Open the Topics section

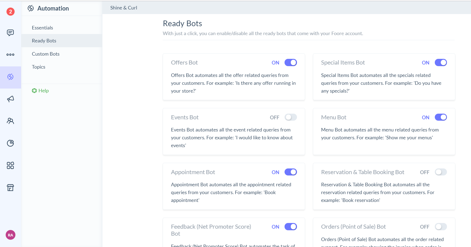pyautogui.click(x=39, y=67)
